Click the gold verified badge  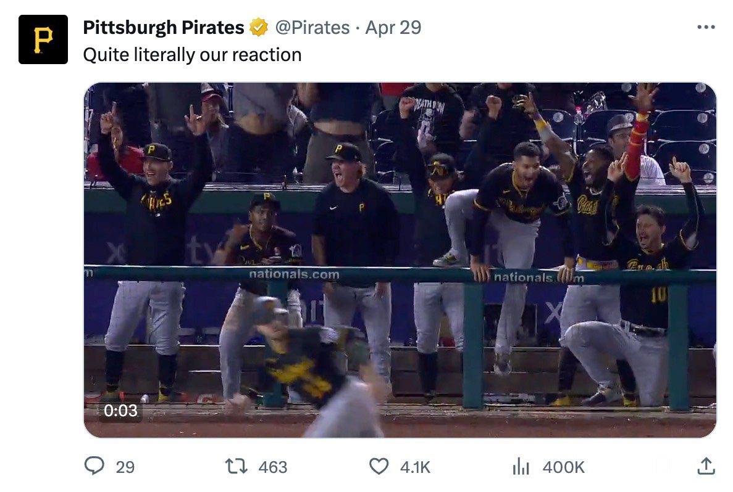click(x=258, y=28)
